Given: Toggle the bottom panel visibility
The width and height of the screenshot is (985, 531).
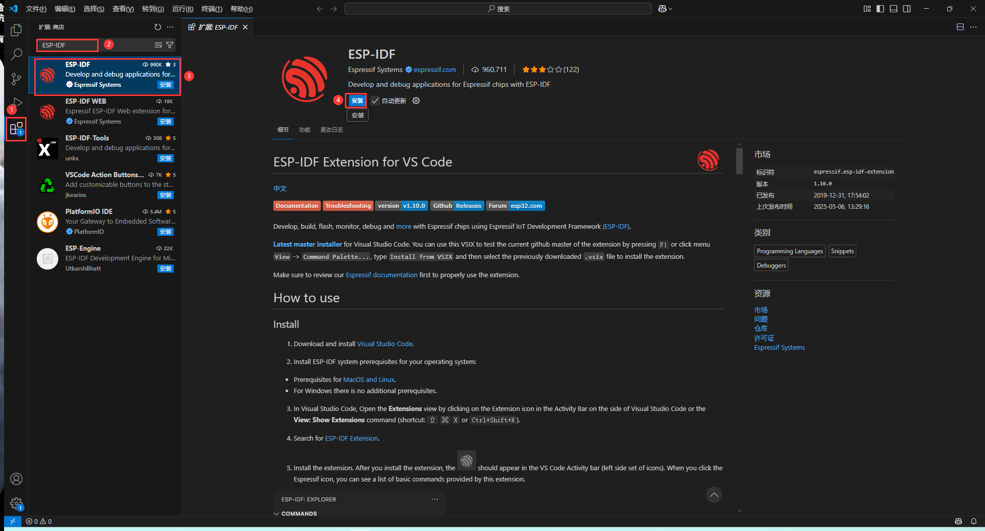Looking at the screenshot, I should (x=894, y=9).
